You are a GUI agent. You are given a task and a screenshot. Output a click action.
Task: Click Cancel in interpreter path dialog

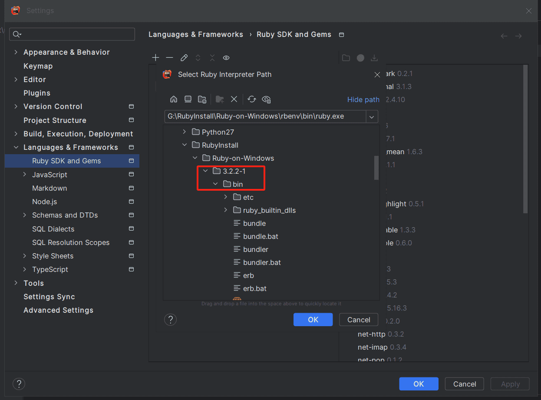click(359, 320)
